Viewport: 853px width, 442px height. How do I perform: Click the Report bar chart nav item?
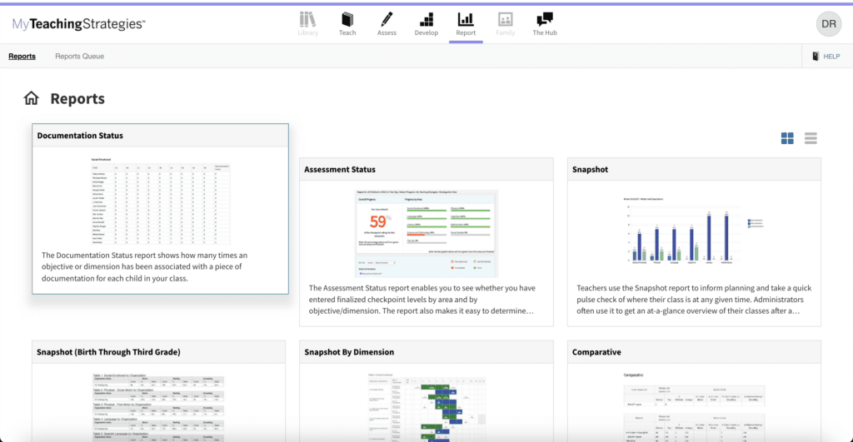[x=466, y=23]
